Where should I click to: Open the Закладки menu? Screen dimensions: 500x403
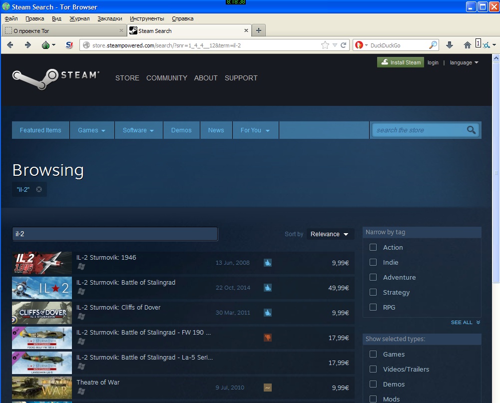tap(110, 18)
